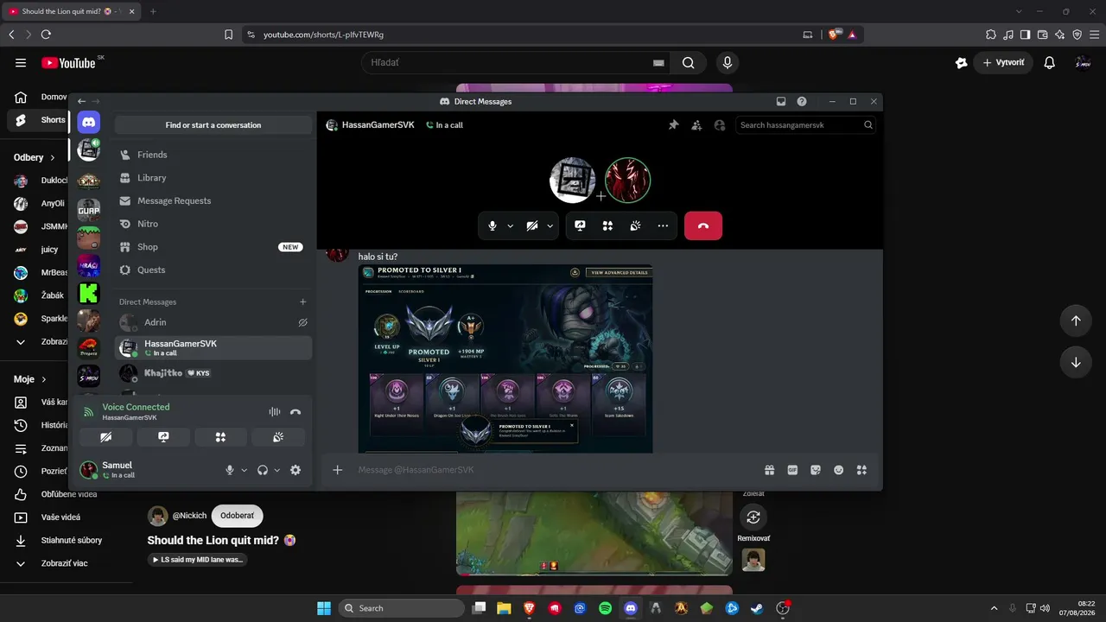Viewport: 1106px width, 622px height.
Task: Open YouTube Vytvoriť create button
Action: pyautogui.click(x=1003, y=63)
